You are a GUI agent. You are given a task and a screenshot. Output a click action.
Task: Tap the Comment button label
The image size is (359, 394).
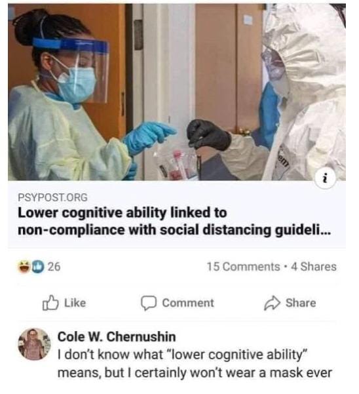pyautogui.click(x=188, y=303)
